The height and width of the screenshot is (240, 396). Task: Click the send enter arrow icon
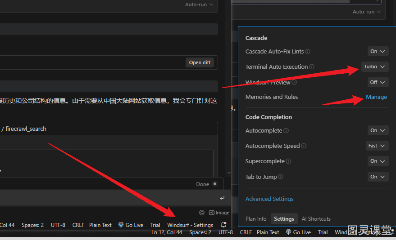pyautogui.click(x=222, y=198)
